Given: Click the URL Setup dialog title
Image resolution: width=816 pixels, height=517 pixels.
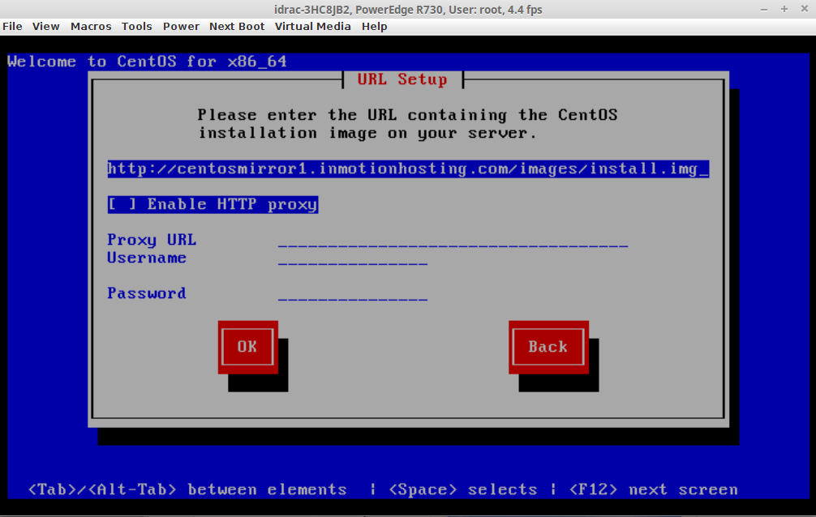Looking at the screenshot, I should coord(402,79).
